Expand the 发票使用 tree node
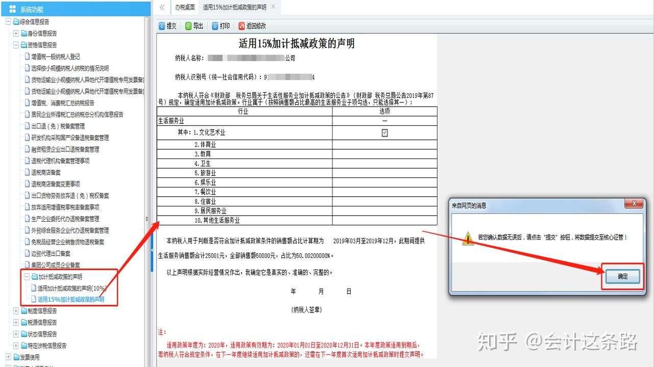 point(8,357)
